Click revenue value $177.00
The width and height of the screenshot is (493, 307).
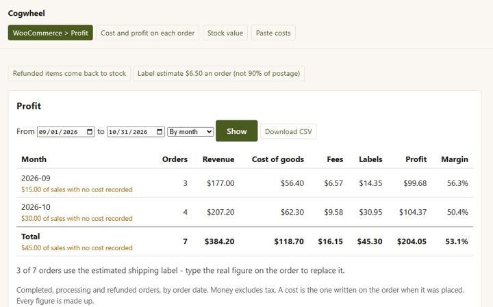220,183
